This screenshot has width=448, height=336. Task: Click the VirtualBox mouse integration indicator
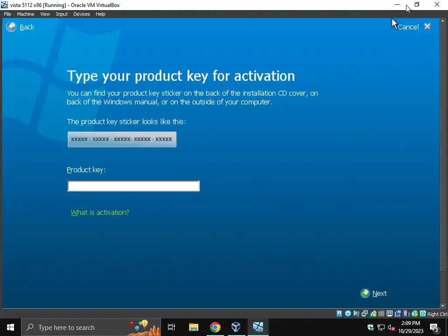coord(415,314)
